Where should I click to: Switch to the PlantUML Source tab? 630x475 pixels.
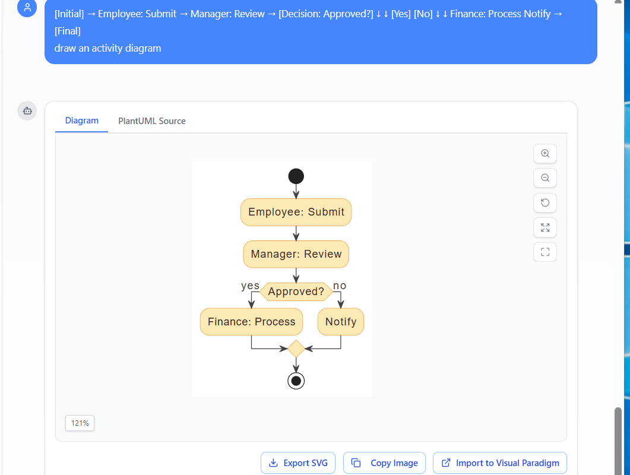coord(151,121)
